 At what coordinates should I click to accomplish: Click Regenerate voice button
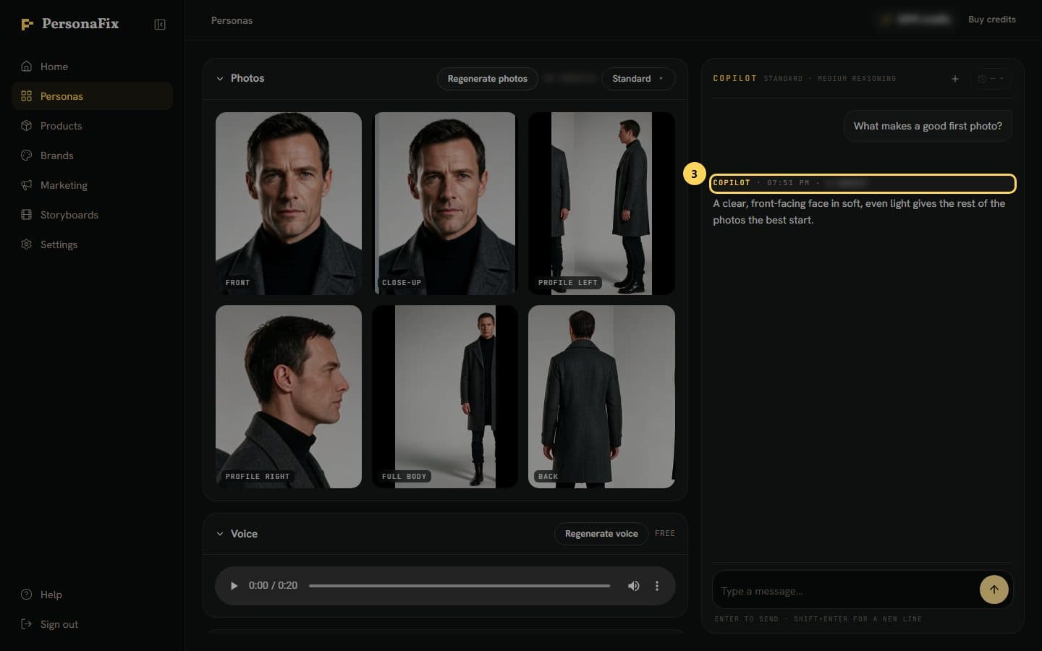pos(601,534)
